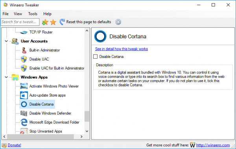
Task: Click the tree vertical scrollbar thumb
Action: coord(87,117)
